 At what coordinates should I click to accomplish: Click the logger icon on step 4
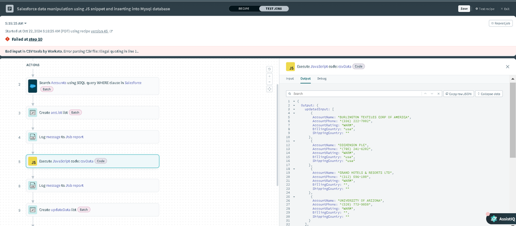[x=33, y=137]
